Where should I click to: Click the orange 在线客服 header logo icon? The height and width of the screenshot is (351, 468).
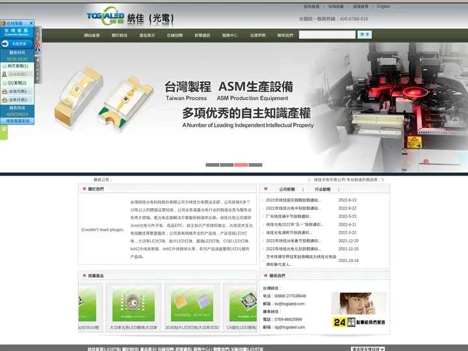tap(4, 23)
